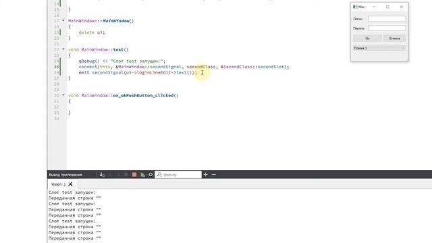Open output pane settings gear
The width and height of the screenshot is (432, 243).
pyautogui.click(x=151, y=175)
